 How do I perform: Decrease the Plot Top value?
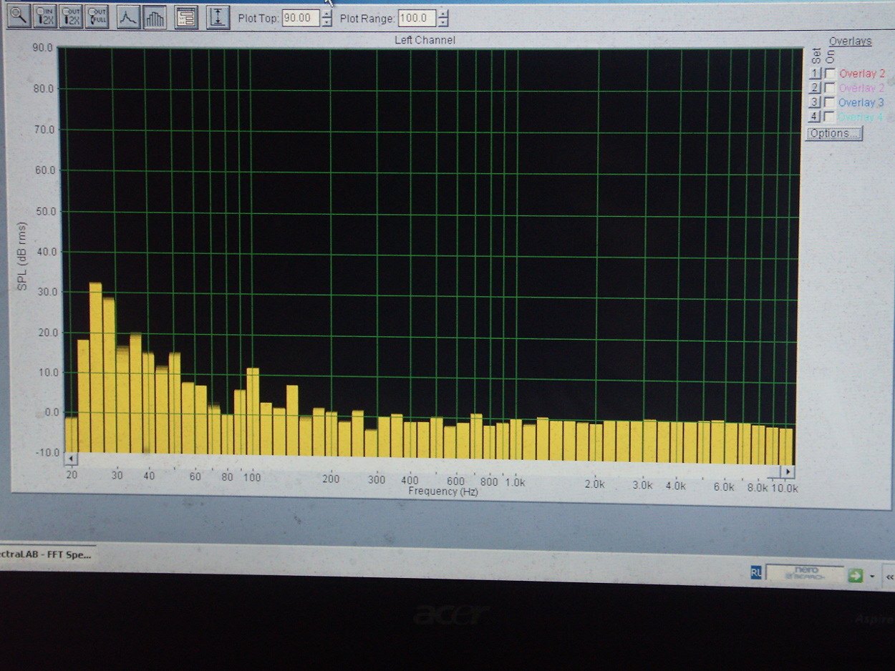(327, 24)
